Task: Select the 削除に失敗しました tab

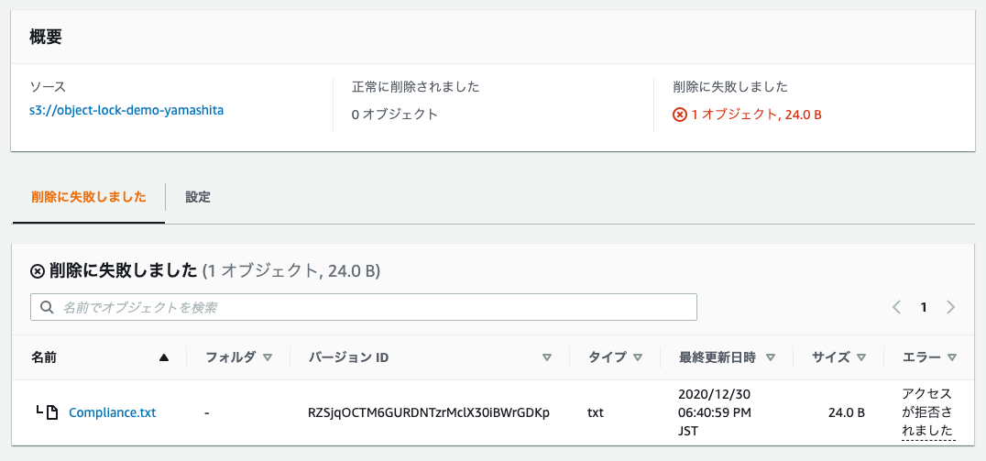Action: pos(89,197)
